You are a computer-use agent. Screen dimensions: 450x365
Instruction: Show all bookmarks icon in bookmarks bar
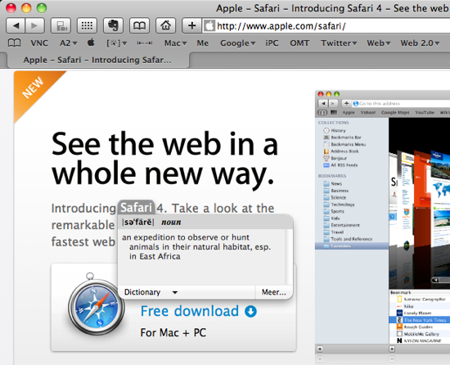click(14, 43)
